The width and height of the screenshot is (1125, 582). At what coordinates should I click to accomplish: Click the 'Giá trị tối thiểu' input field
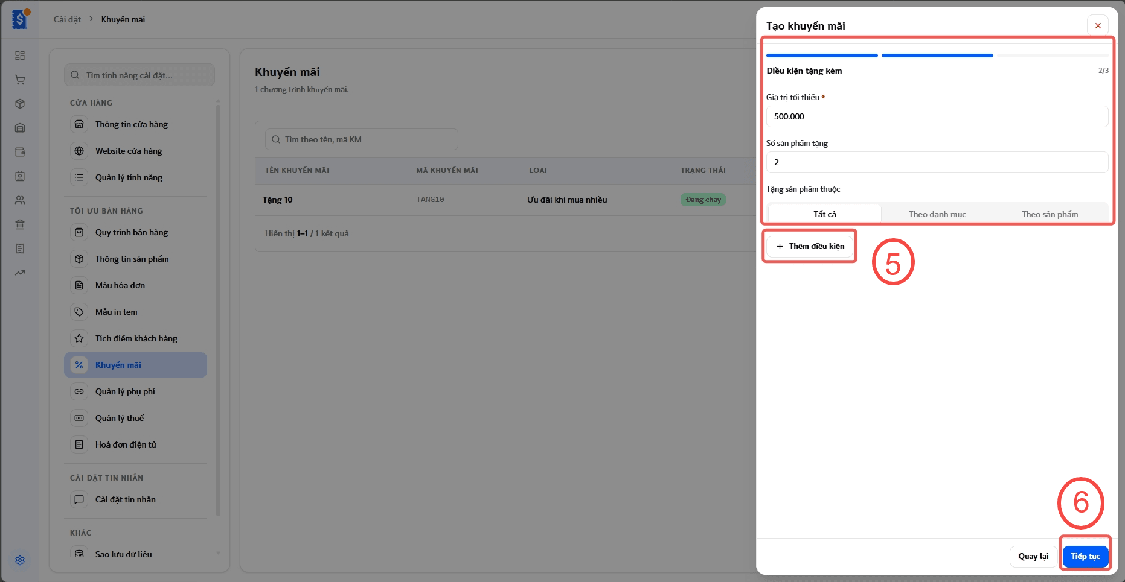(x=937, y=116)
